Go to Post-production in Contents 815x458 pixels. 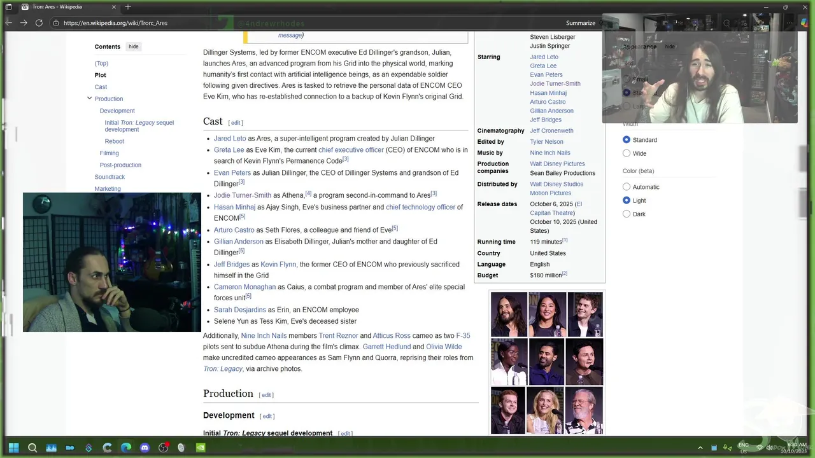[x=120, y=165]
